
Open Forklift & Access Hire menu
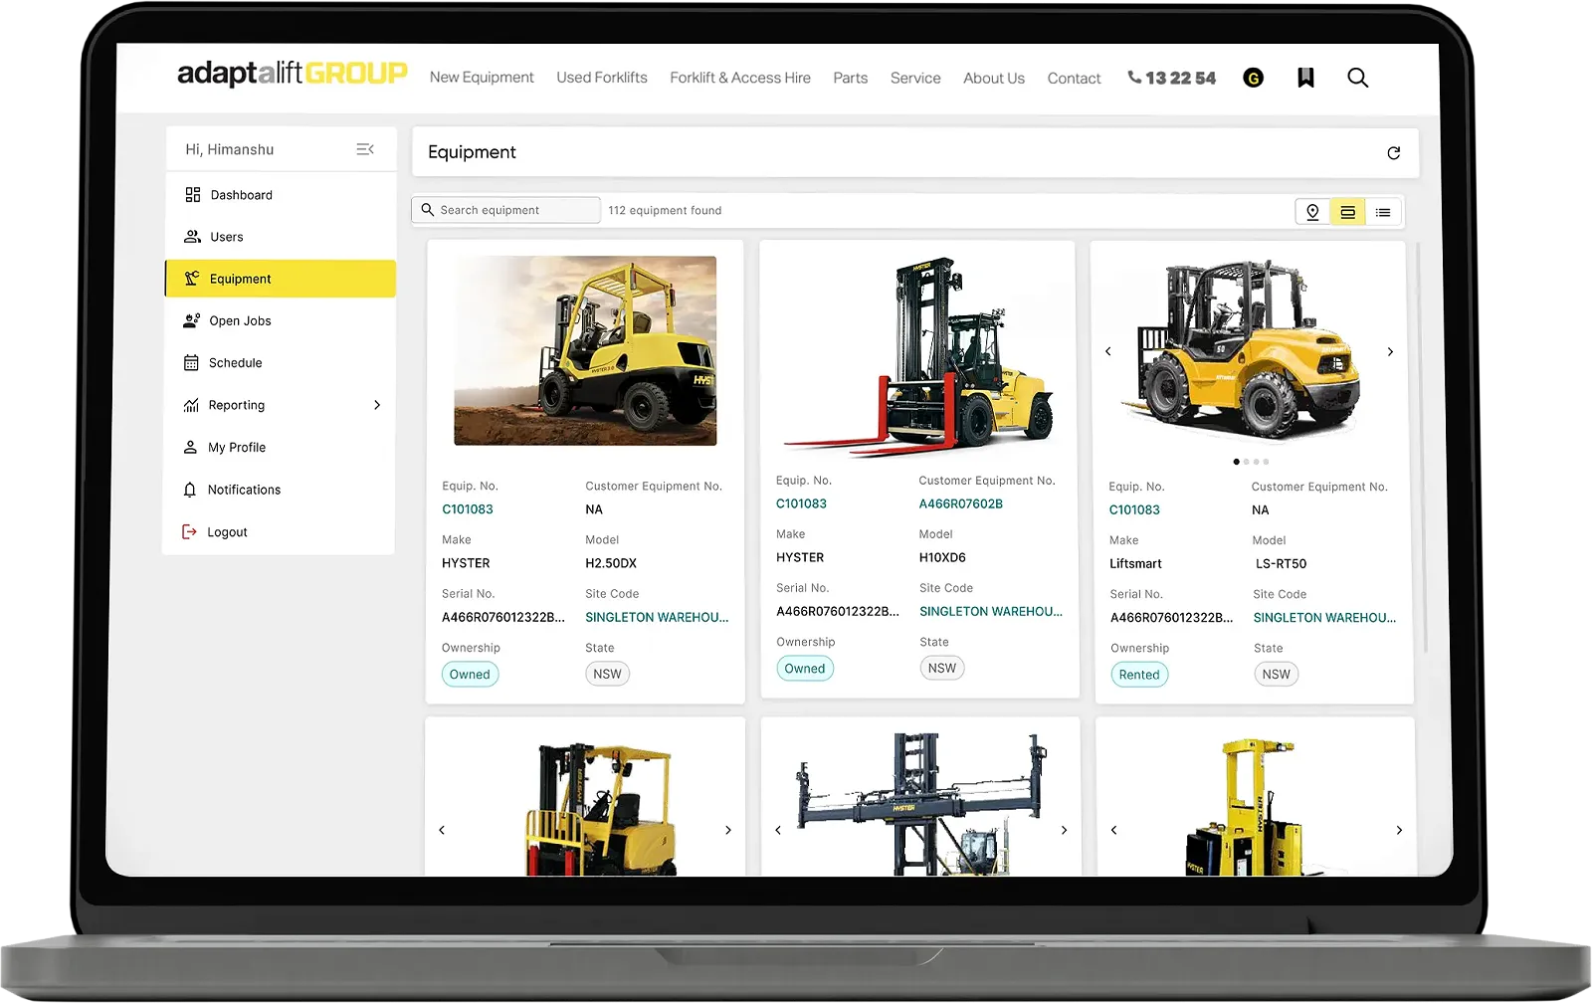coord(740,78)
